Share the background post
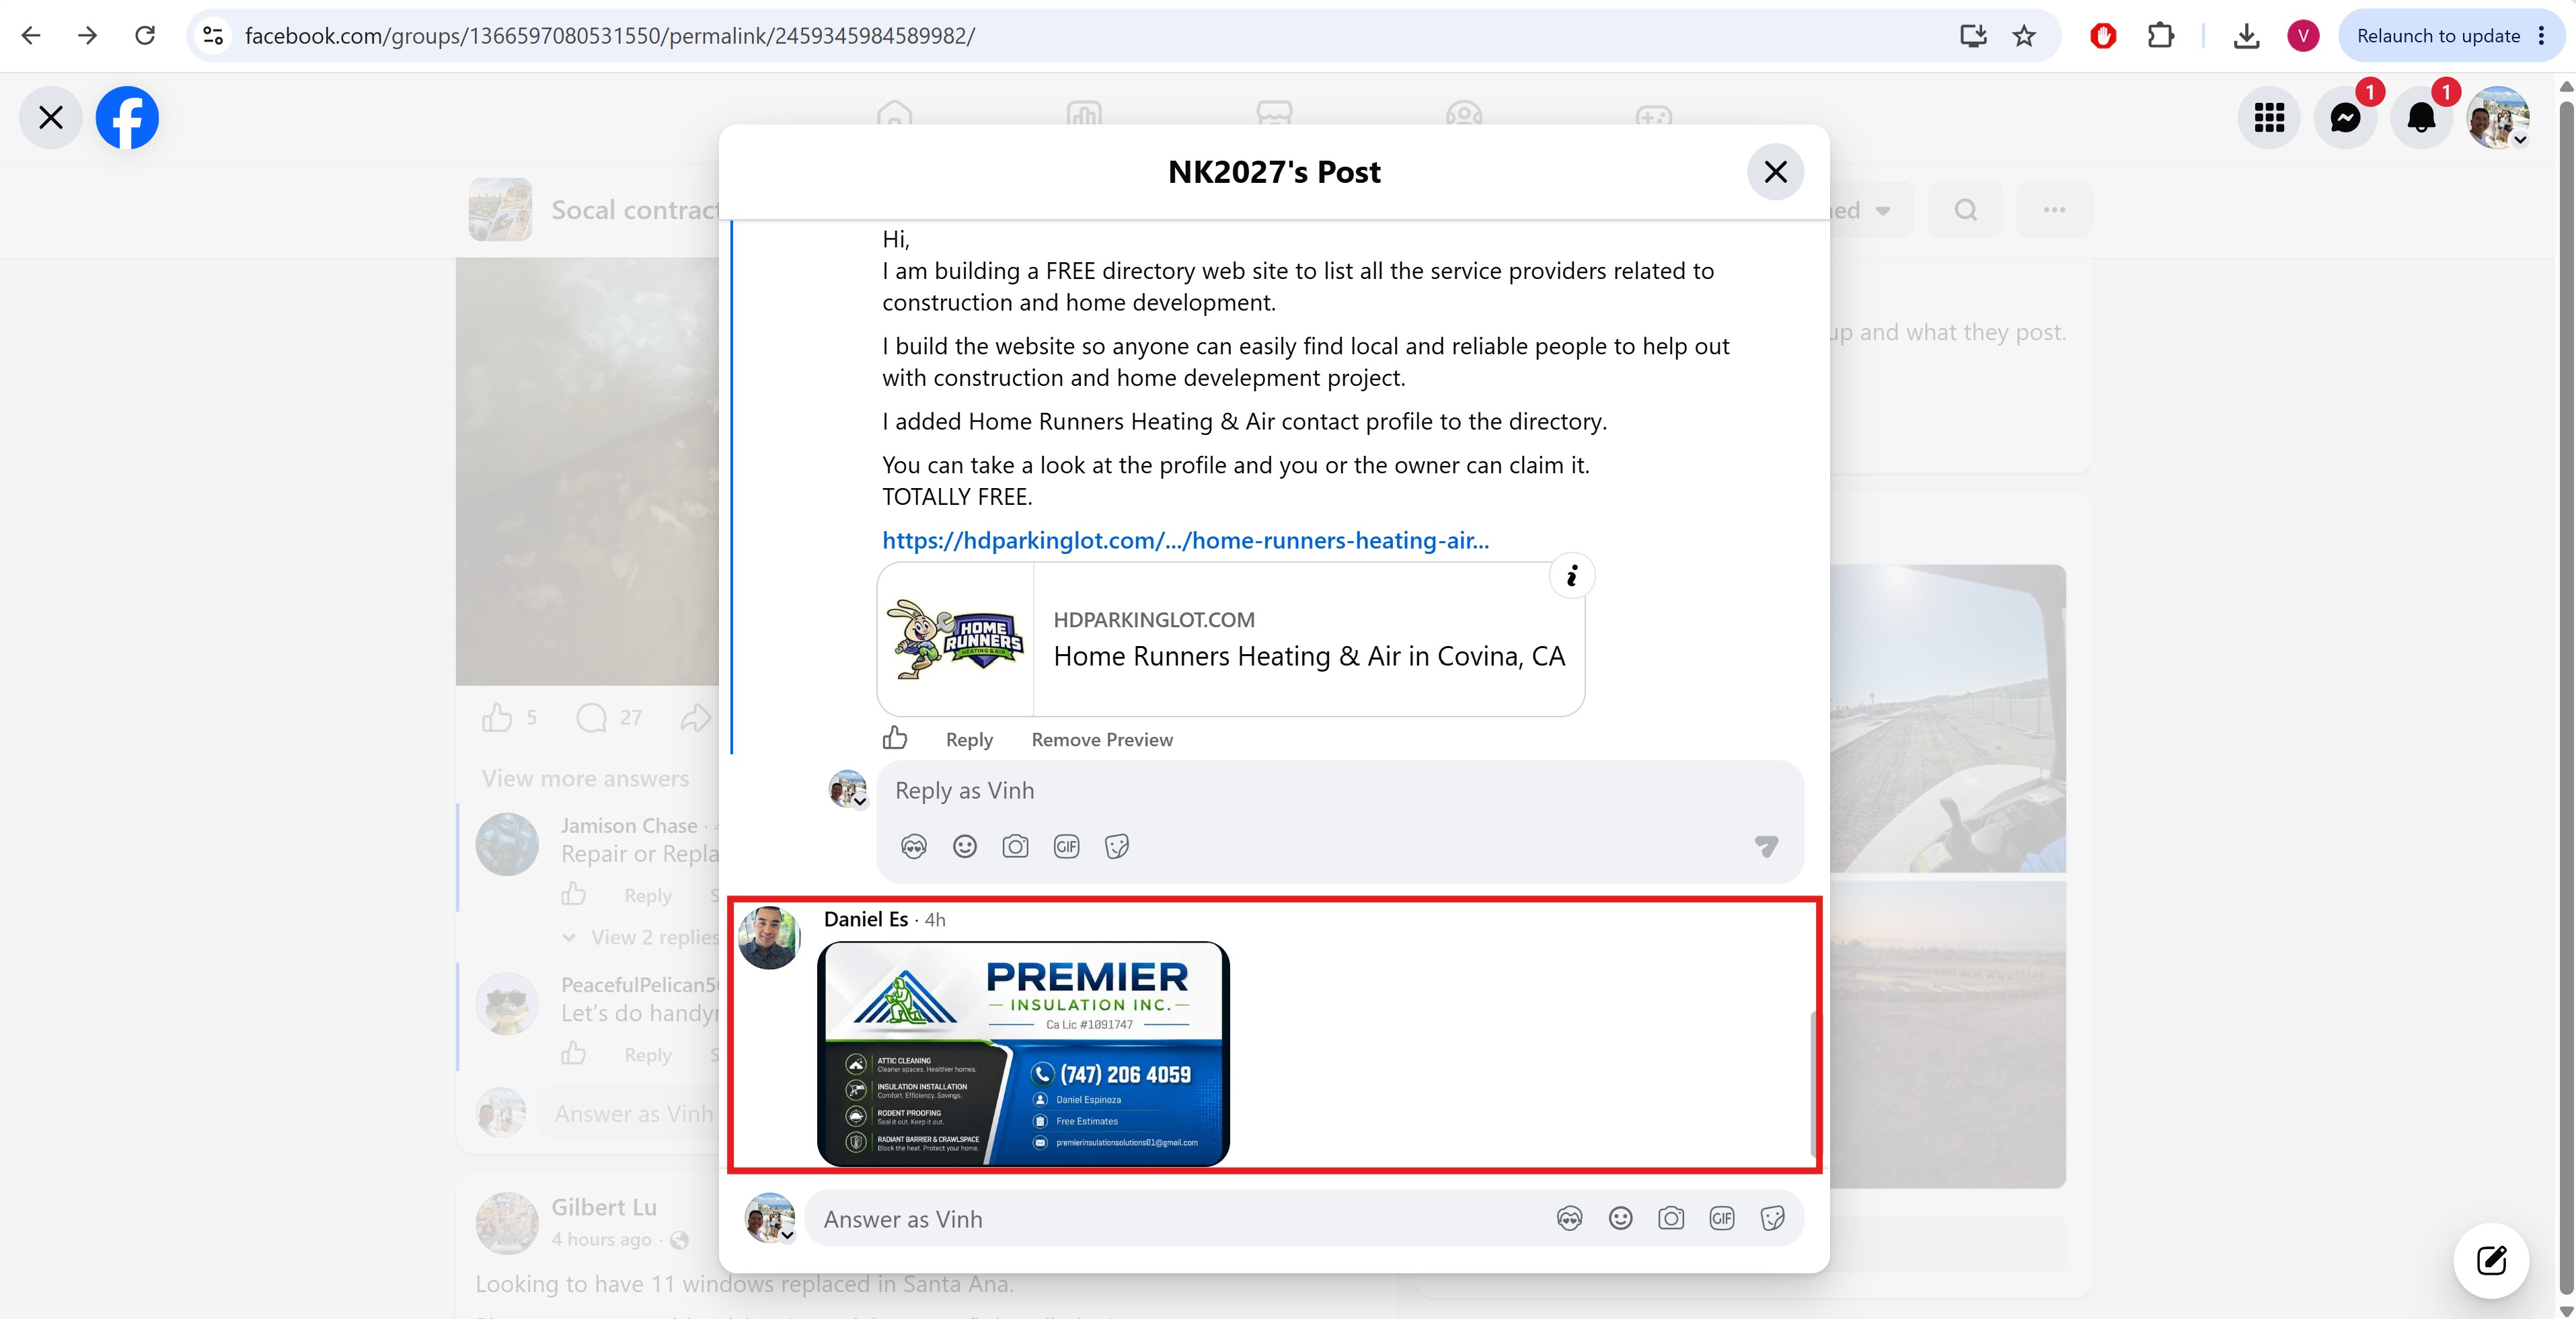 (696, 717)
